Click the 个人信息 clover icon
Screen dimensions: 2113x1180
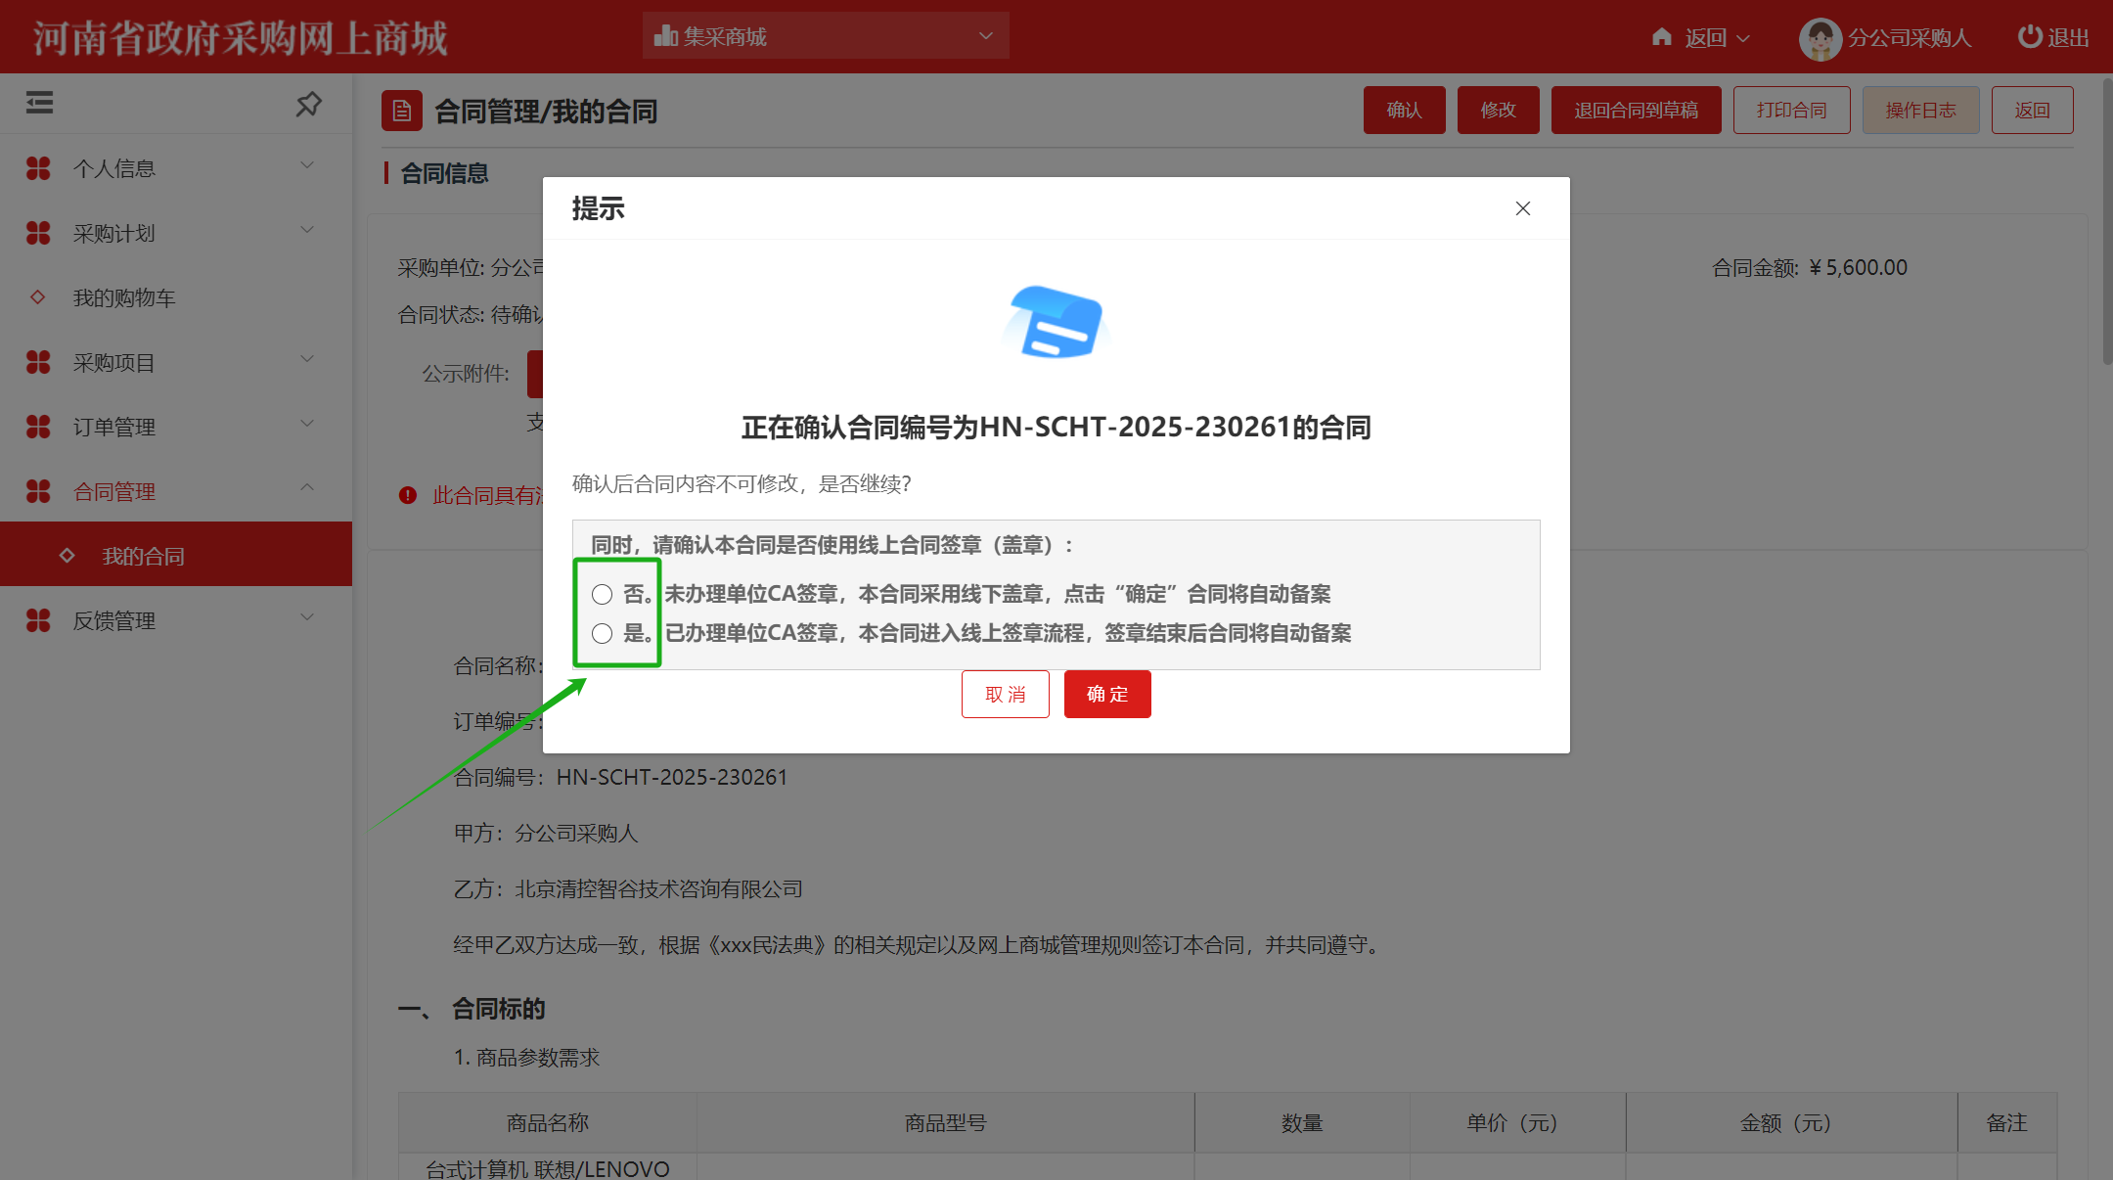click(x=38, y=168)
